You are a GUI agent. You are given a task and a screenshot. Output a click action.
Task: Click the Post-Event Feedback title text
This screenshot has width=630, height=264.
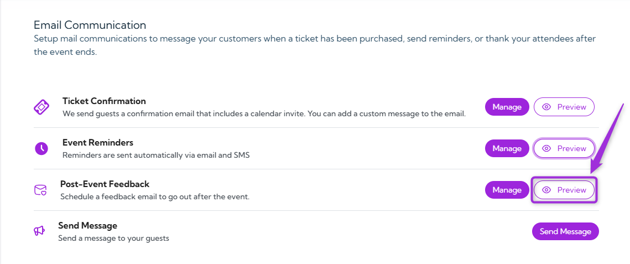click(105, 184)
